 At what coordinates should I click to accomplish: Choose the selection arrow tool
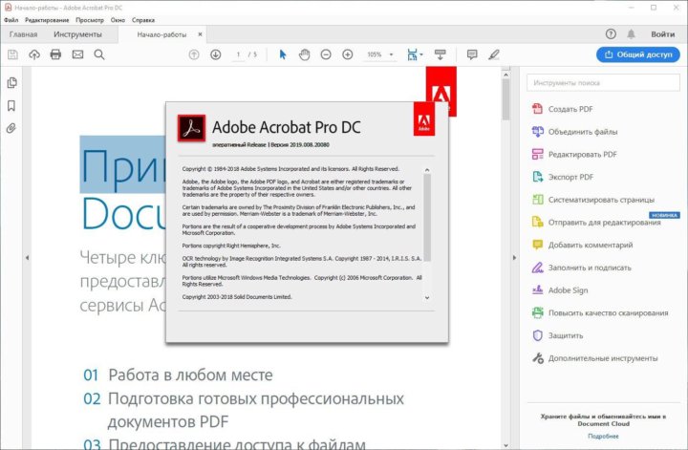(283, 54)
